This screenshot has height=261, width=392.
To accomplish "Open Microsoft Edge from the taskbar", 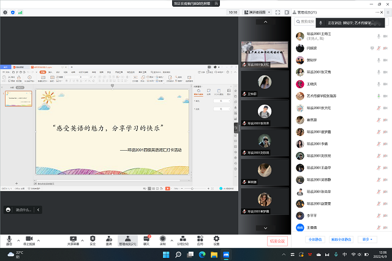I will 202,255.
